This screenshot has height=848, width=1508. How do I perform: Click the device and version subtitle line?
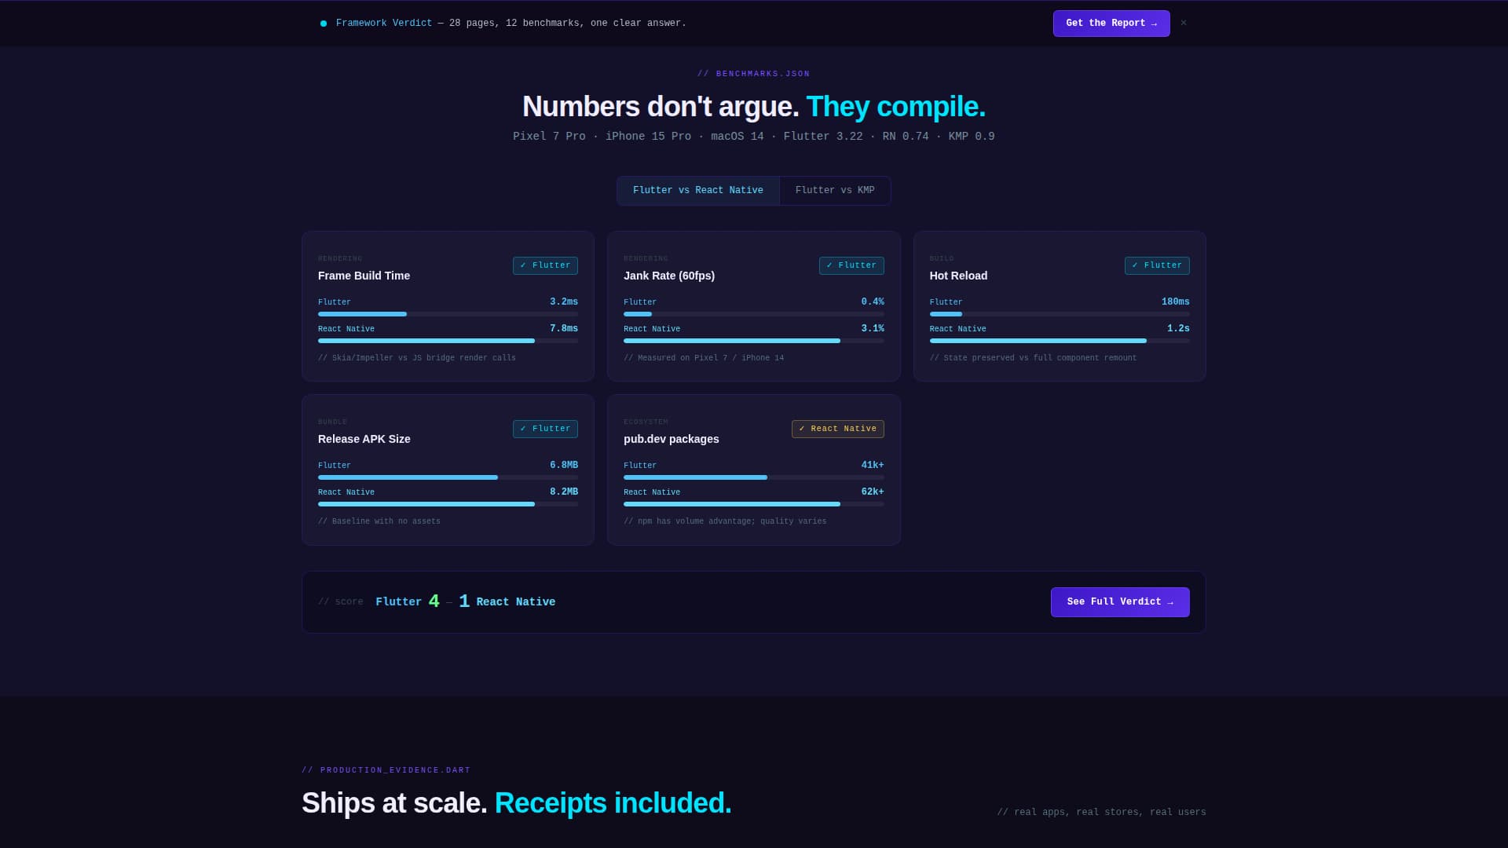pyautogui.click(x=754, y=137)
